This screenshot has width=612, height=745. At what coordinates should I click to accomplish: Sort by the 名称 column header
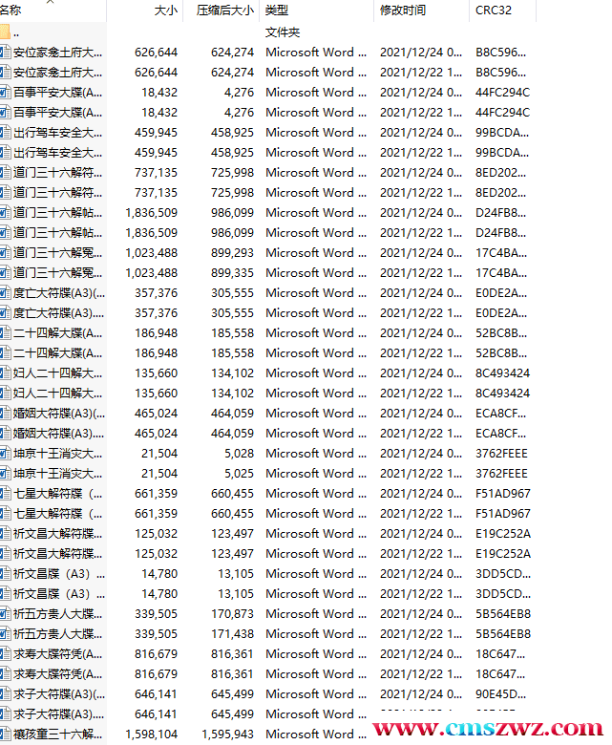[x=11, y=10]
